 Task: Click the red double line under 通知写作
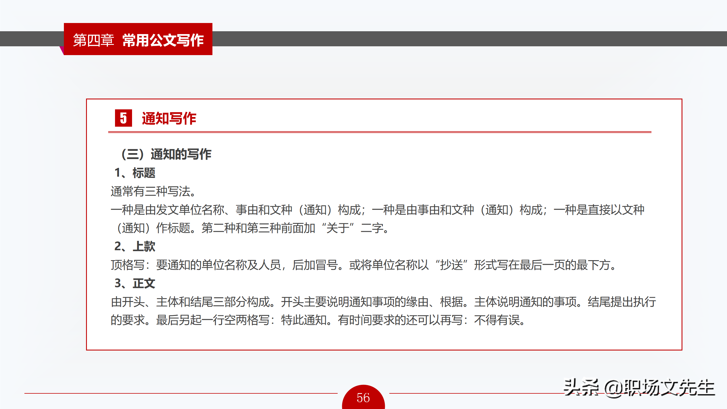pyautogui.click(x=380, y=132)
